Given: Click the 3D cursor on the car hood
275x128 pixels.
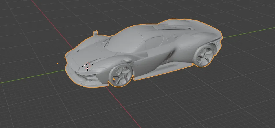Looking at the screenshot, I should [x=87, y=65].
